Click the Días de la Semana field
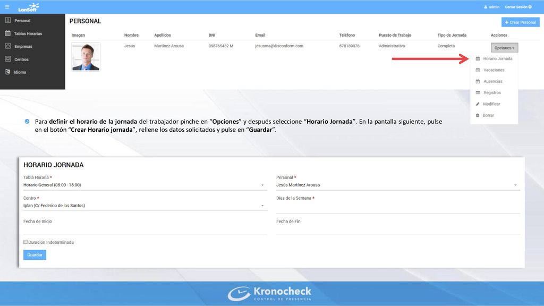Image resolution: width=544 pixels, height=306 pixels. [398, 208]
